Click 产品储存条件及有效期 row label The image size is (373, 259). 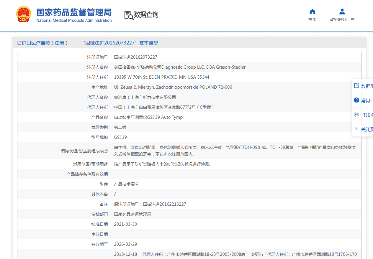[x=87, y=174]
